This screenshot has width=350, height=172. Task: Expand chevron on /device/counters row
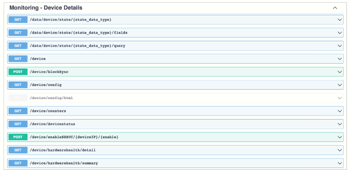tap(340, 111)
